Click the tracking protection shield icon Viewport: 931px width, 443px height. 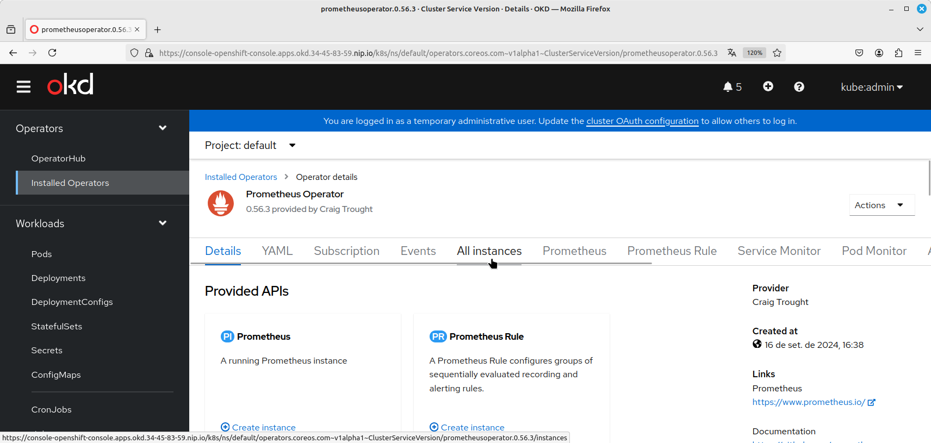(x=134, y=53)
